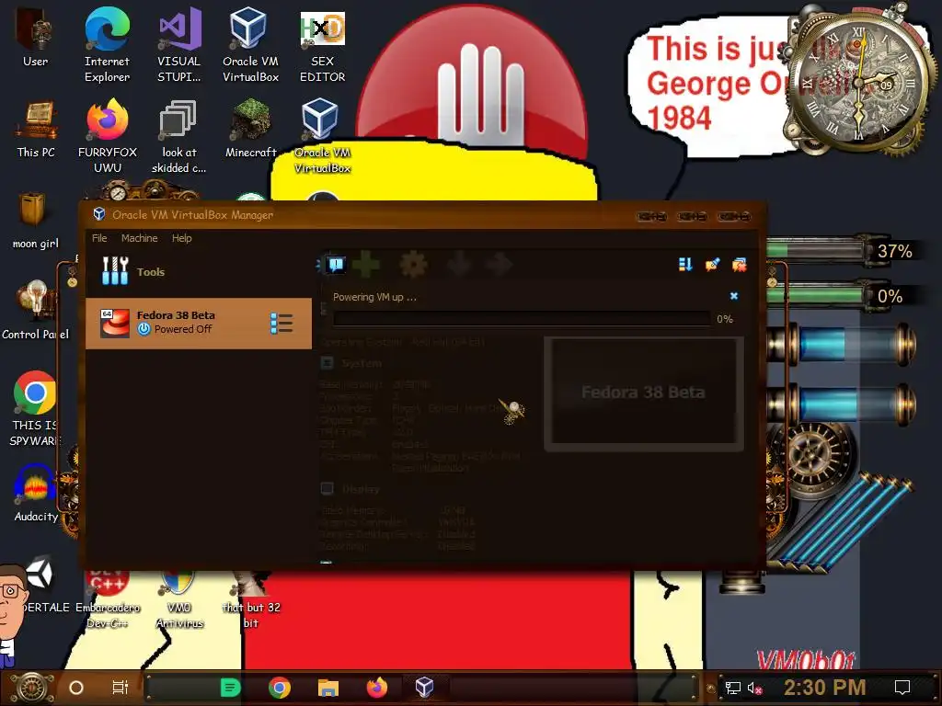Click the Powered Off status text
Image resolution: width=942 pixels, height=706 pixels.
(183, 329)
